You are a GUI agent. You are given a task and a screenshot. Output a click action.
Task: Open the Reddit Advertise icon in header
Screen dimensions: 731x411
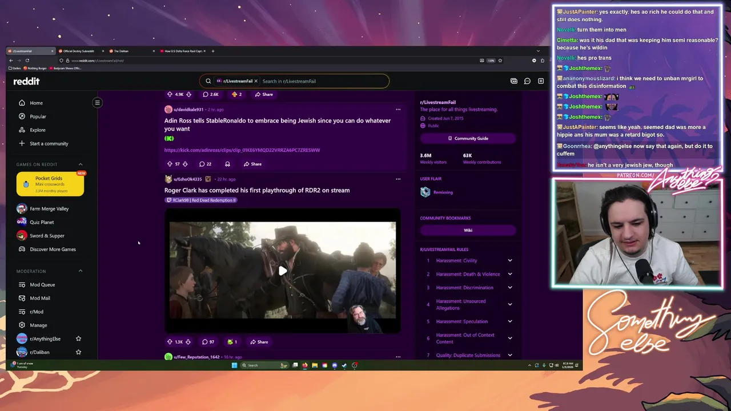tap(513, 81)
